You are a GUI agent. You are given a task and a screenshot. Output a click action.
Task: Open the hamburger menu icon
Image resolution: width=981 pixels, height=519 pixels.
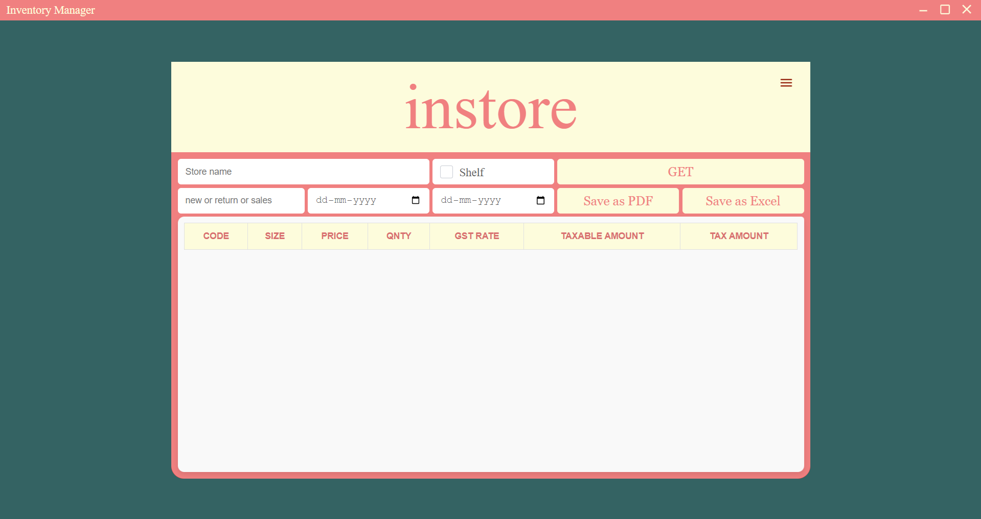[x=786, y=83]
